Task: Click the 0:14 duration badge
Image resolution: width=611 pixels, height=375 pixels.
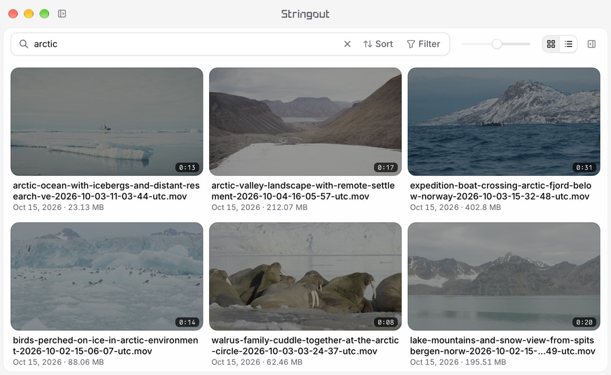Action: coord(187,322)
